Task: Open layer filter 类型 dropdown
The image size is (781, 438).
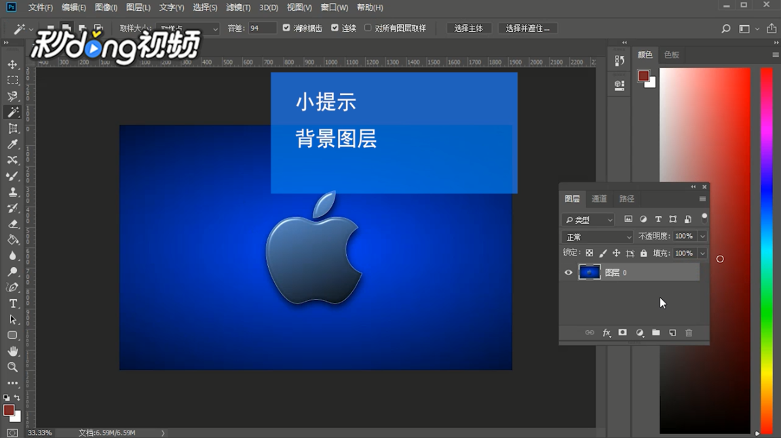Action: [588, 220]
